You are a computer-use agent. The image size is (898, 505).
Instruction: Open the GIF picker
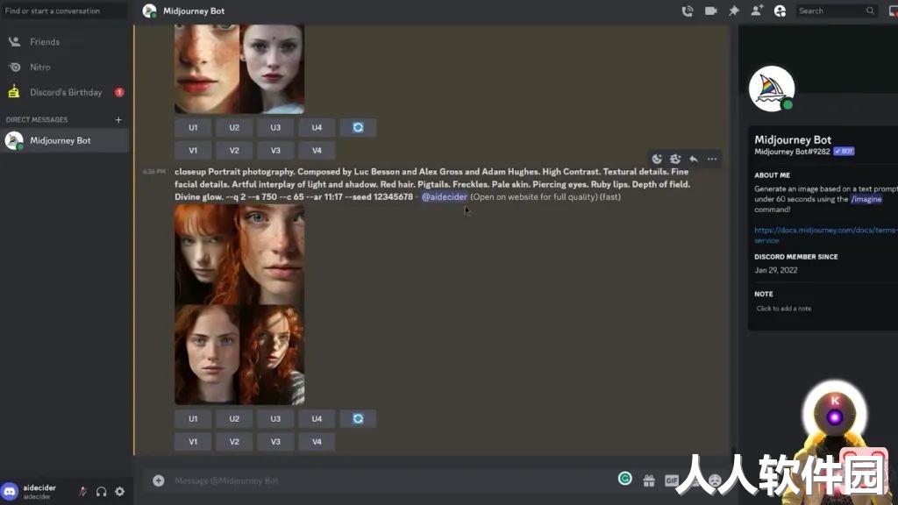tap(672, 481)
